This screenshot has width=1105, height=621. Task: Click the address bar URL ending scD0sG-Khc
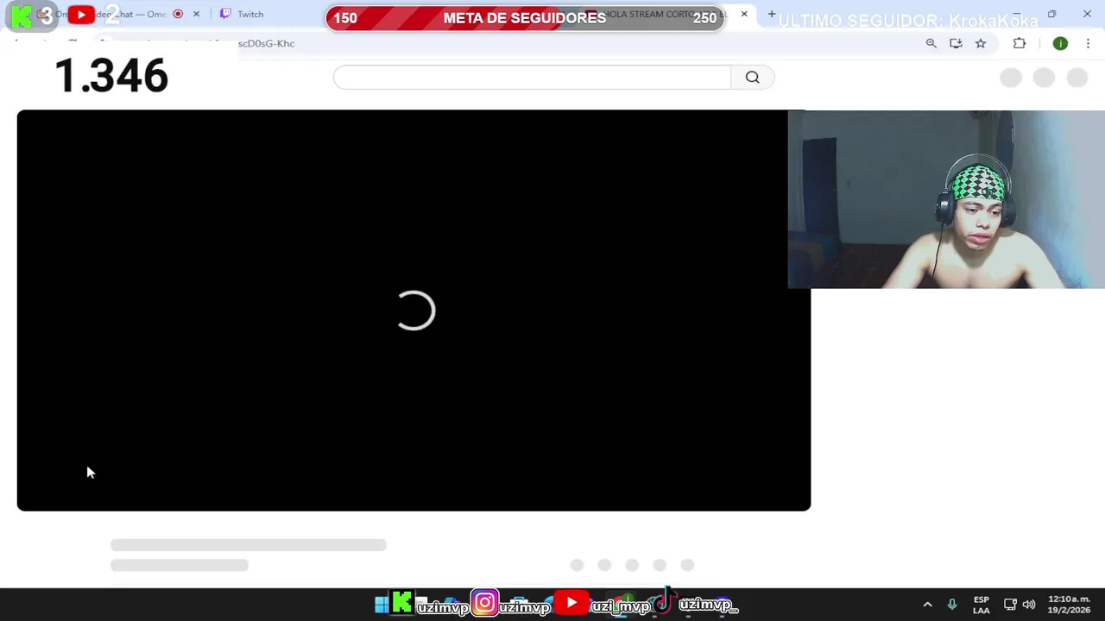[267, 43]
